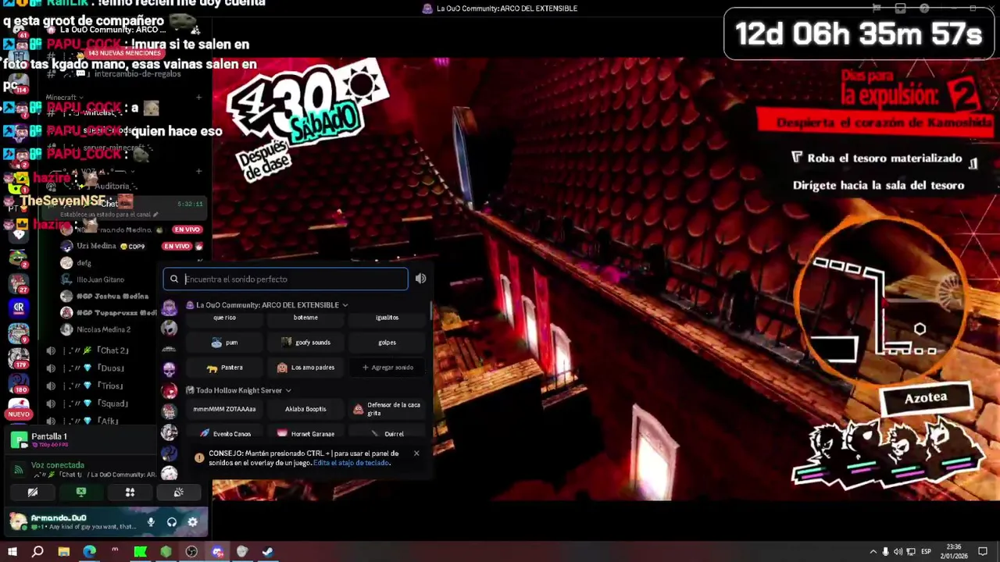1000x562 pixels.
Task: Collapse Todo Hollow Knight Server sounds
Action: (288, 390)
